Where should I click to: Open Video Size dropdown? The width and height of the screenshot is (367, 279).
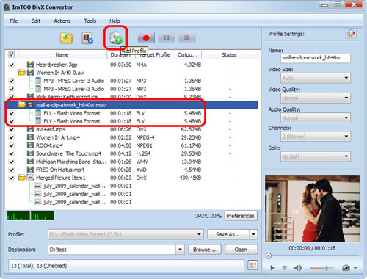316,78
